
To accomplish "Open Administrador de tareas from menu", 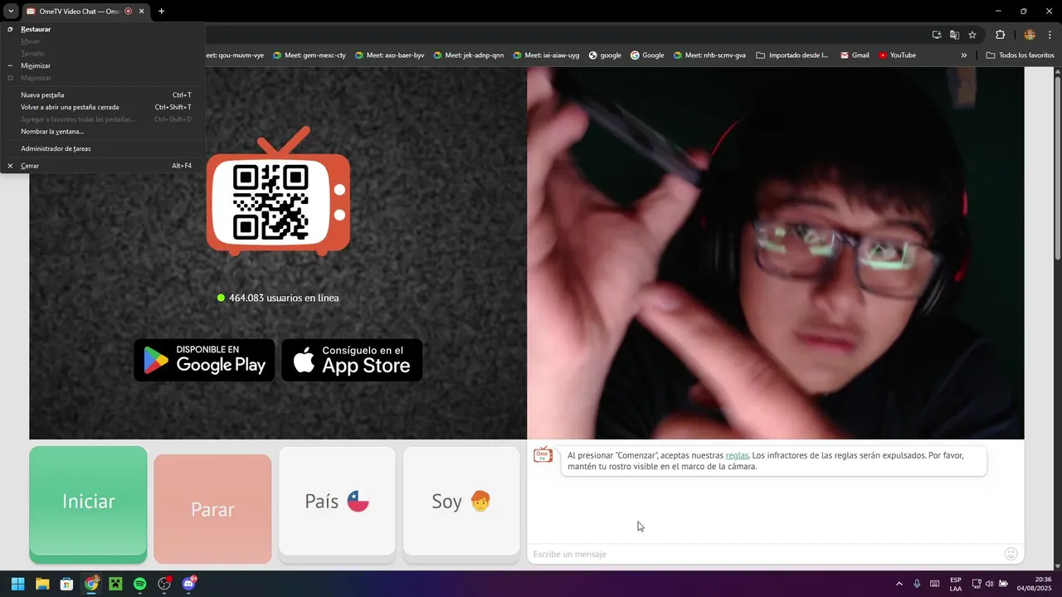I will click(103, 148).
